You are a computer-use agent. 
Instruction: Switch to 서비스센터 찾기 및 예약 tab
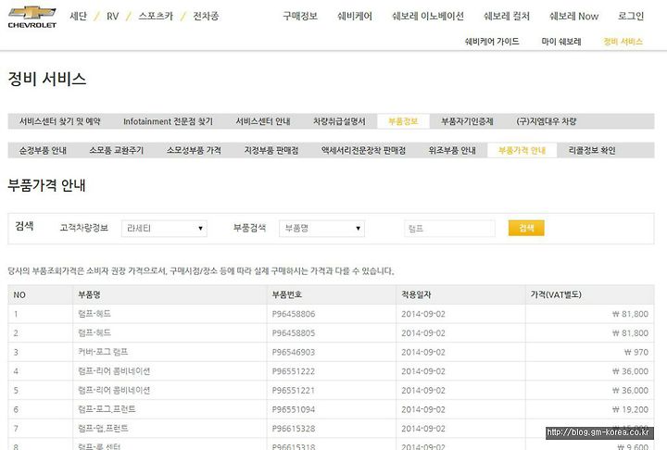60,121
